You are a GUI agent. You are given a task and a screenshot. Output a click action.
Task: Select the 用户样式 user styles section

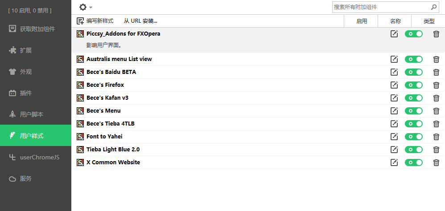(x=36, y=136)
